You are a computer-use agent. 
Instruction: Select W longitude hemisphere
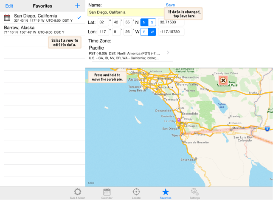pos(152,32)
